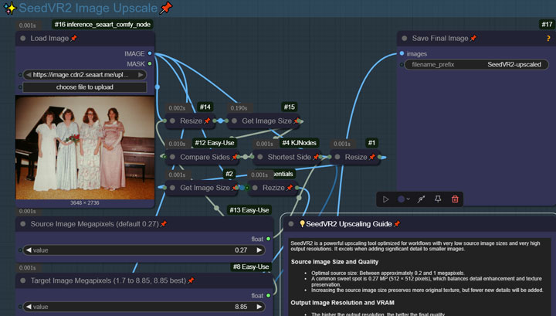Decrease Target Image Megapixels value with left arrow
Image resolution: width=556 pixels, height=316 pixels.
(x=29, y=307)
